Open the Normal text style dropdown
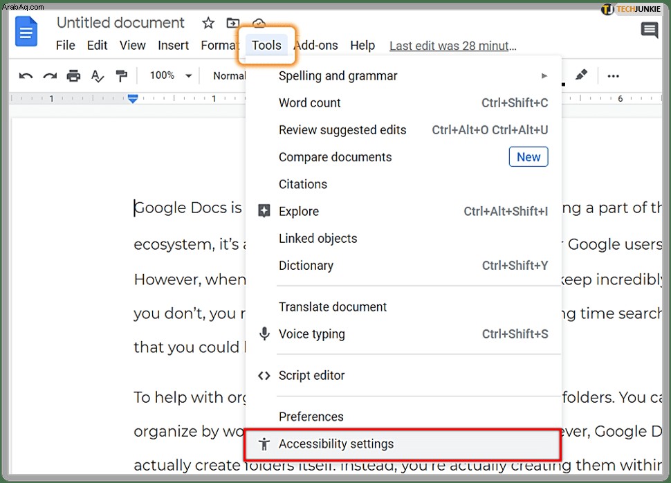The height and width of the screenshot is (483, 671). (x=230, y=76)
